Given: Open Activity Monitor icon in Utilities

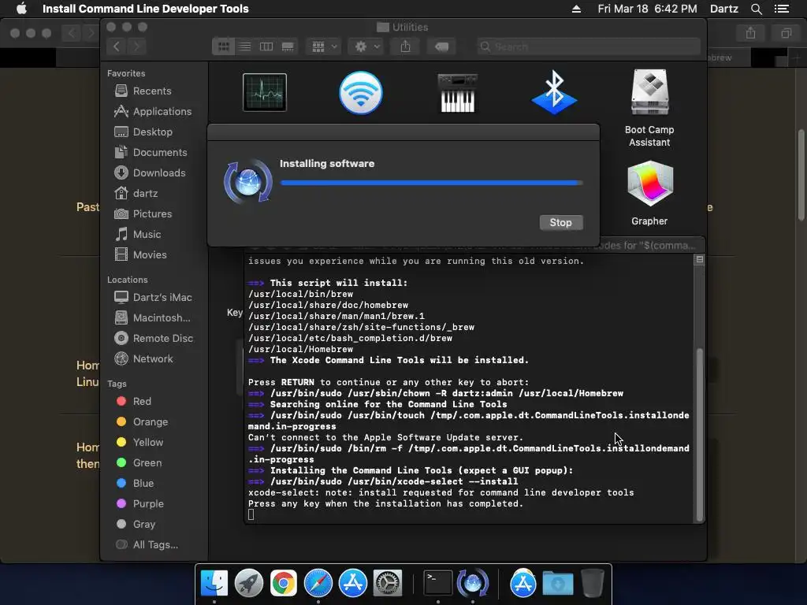Looking at the screenshot, I should pyautogui.click(x=265, y=93).
